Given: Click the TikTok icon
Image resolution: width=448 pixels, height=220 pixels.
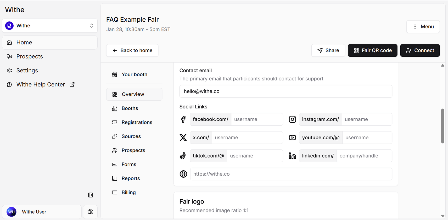Looking at the screenshot, I should point(183,156).
